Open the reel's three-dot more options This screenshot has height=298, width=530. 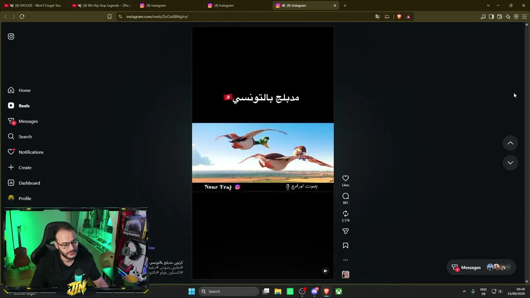tap(346, 260)
